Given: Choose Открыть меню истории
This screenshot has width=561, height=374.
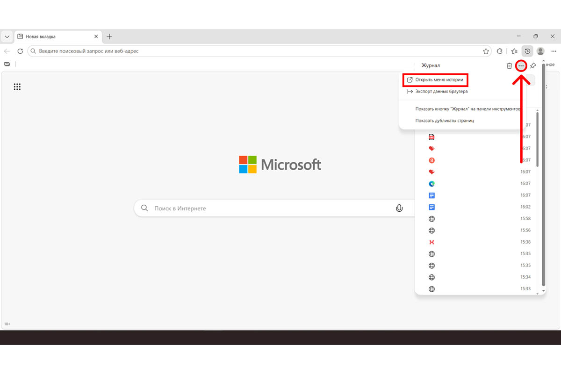Looking at the screenshot, I should click(435, 80).
